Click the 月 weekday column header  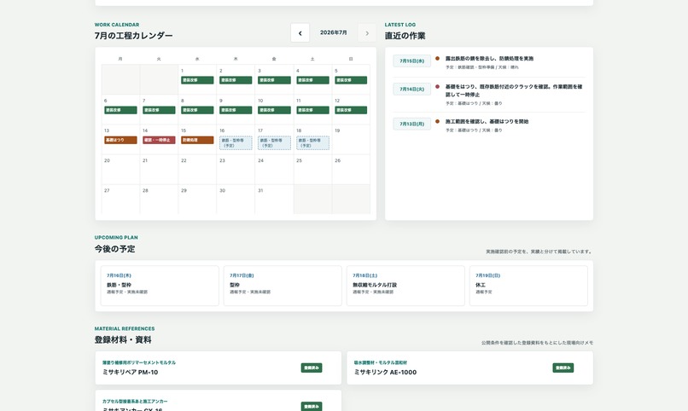click(120, 59)
